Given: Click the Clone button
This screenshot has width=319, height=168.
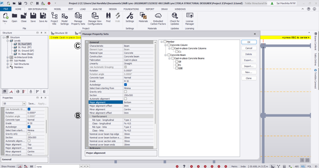Looking at the screenshot, I should click(x=249, y=78).
